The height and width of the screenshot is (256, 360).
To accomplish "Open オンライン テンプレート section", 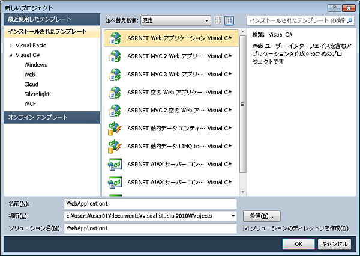I will (x=52, y=117).
